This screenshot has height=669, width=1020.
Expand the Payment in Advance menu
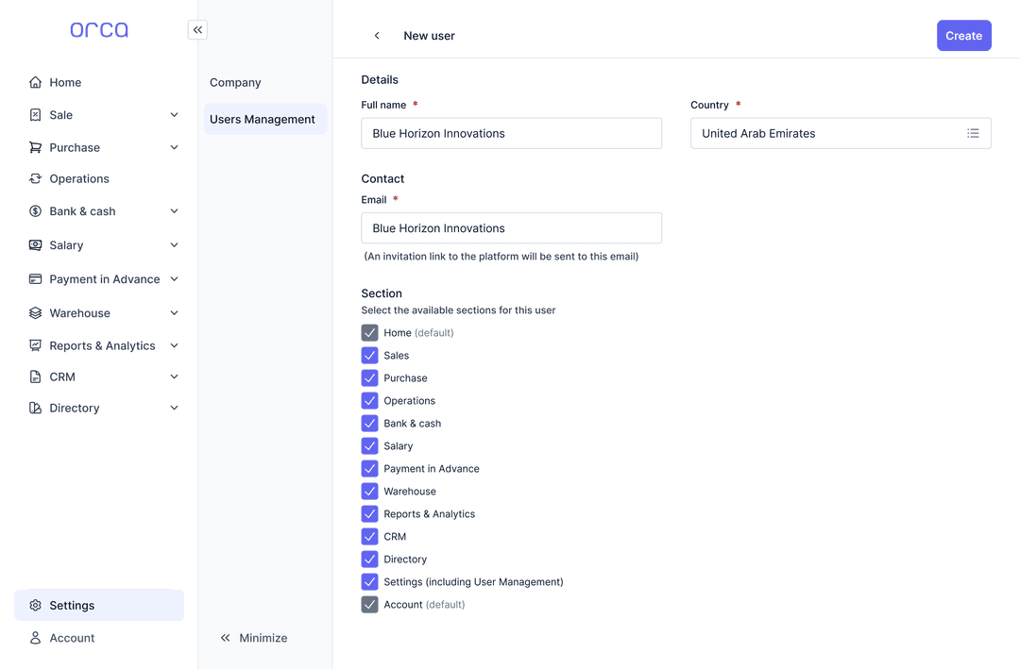click(x=174, y=278)
